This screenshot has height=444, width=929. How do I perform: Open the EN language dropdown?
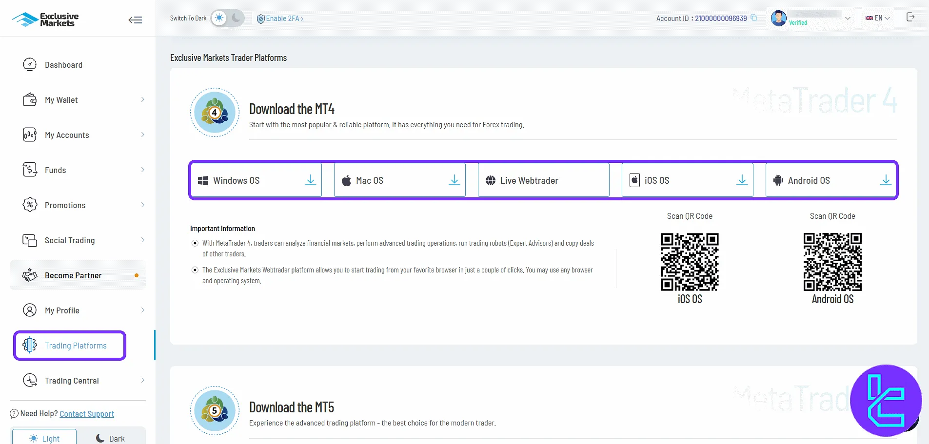[877, 18]
